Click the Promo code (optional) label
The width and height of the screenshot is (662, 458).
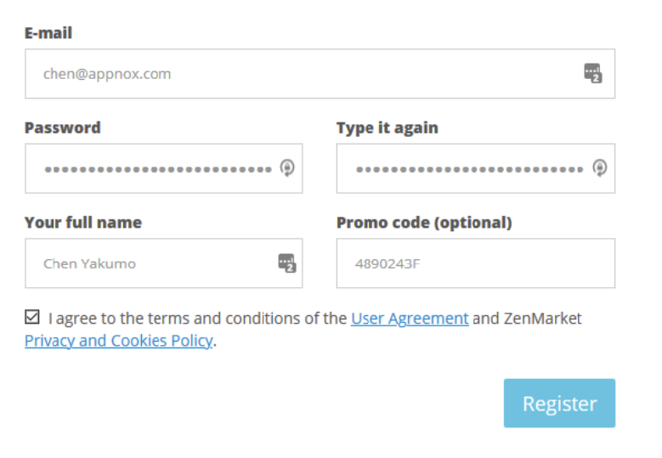coord(424,223)
